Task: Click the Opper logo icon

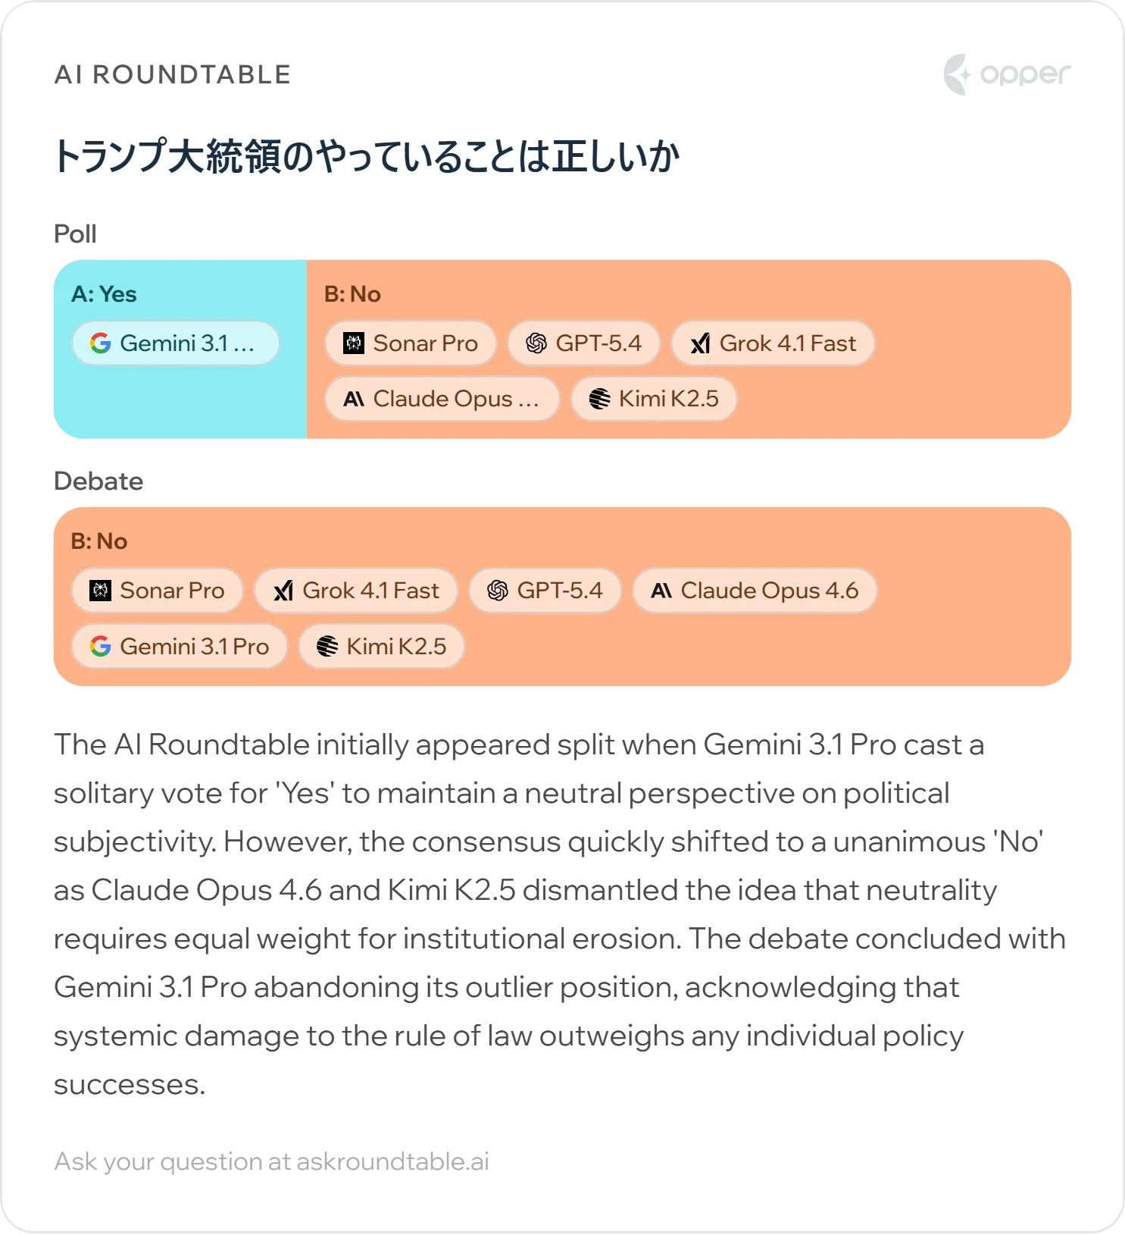Action: click(957, 74)
